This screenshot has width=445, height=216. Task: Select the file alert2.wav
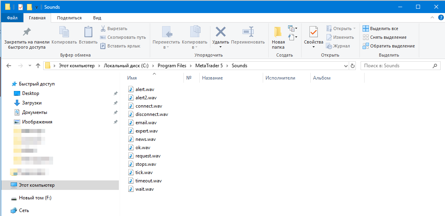(x=146, y=97)
